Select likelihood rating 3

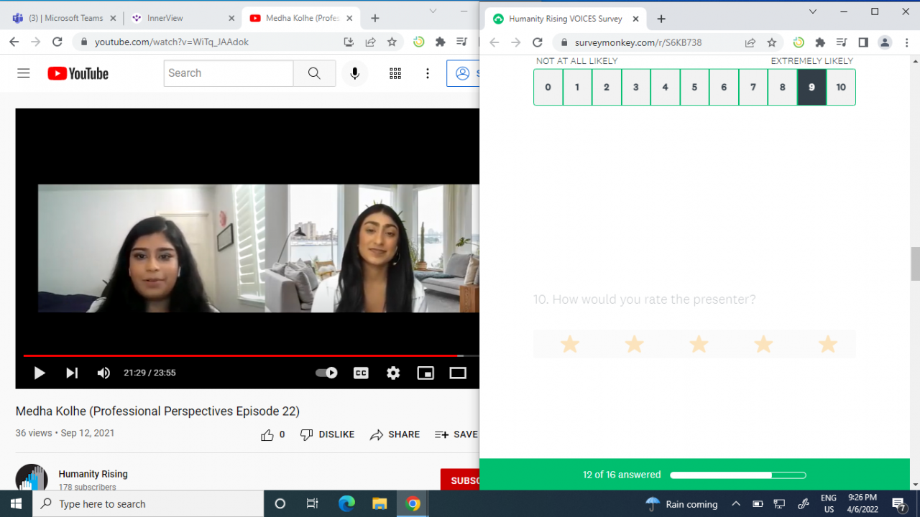click(636, 88)
